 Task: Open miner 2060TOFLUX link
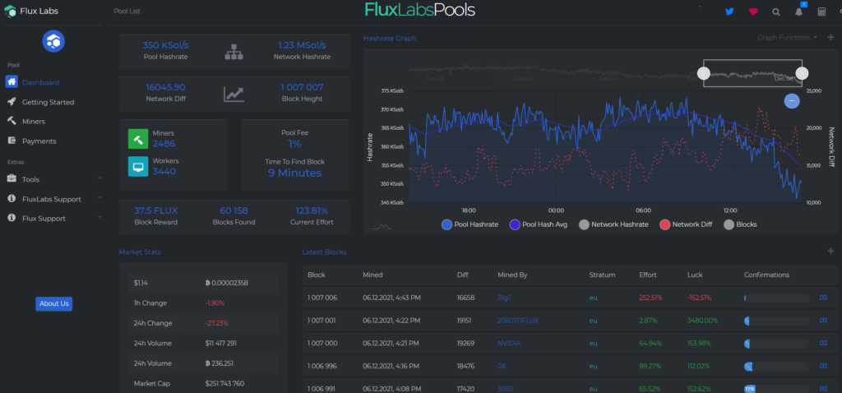[x=518, y=321]
